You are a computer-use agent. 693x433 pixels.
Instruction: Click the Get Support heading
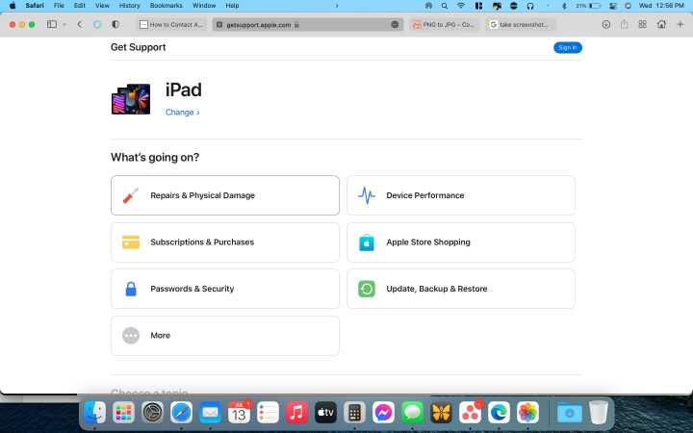click(x=138, y=47)
